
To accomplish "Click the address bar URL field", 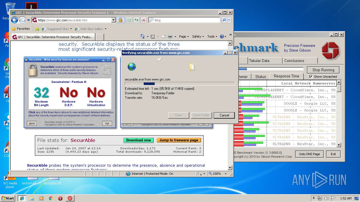I will 74,20.
